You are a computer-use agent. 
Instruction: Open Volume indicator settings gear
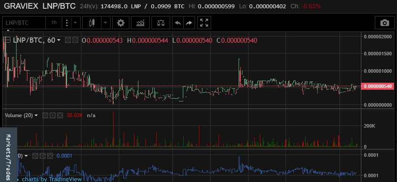click(53, 115)
